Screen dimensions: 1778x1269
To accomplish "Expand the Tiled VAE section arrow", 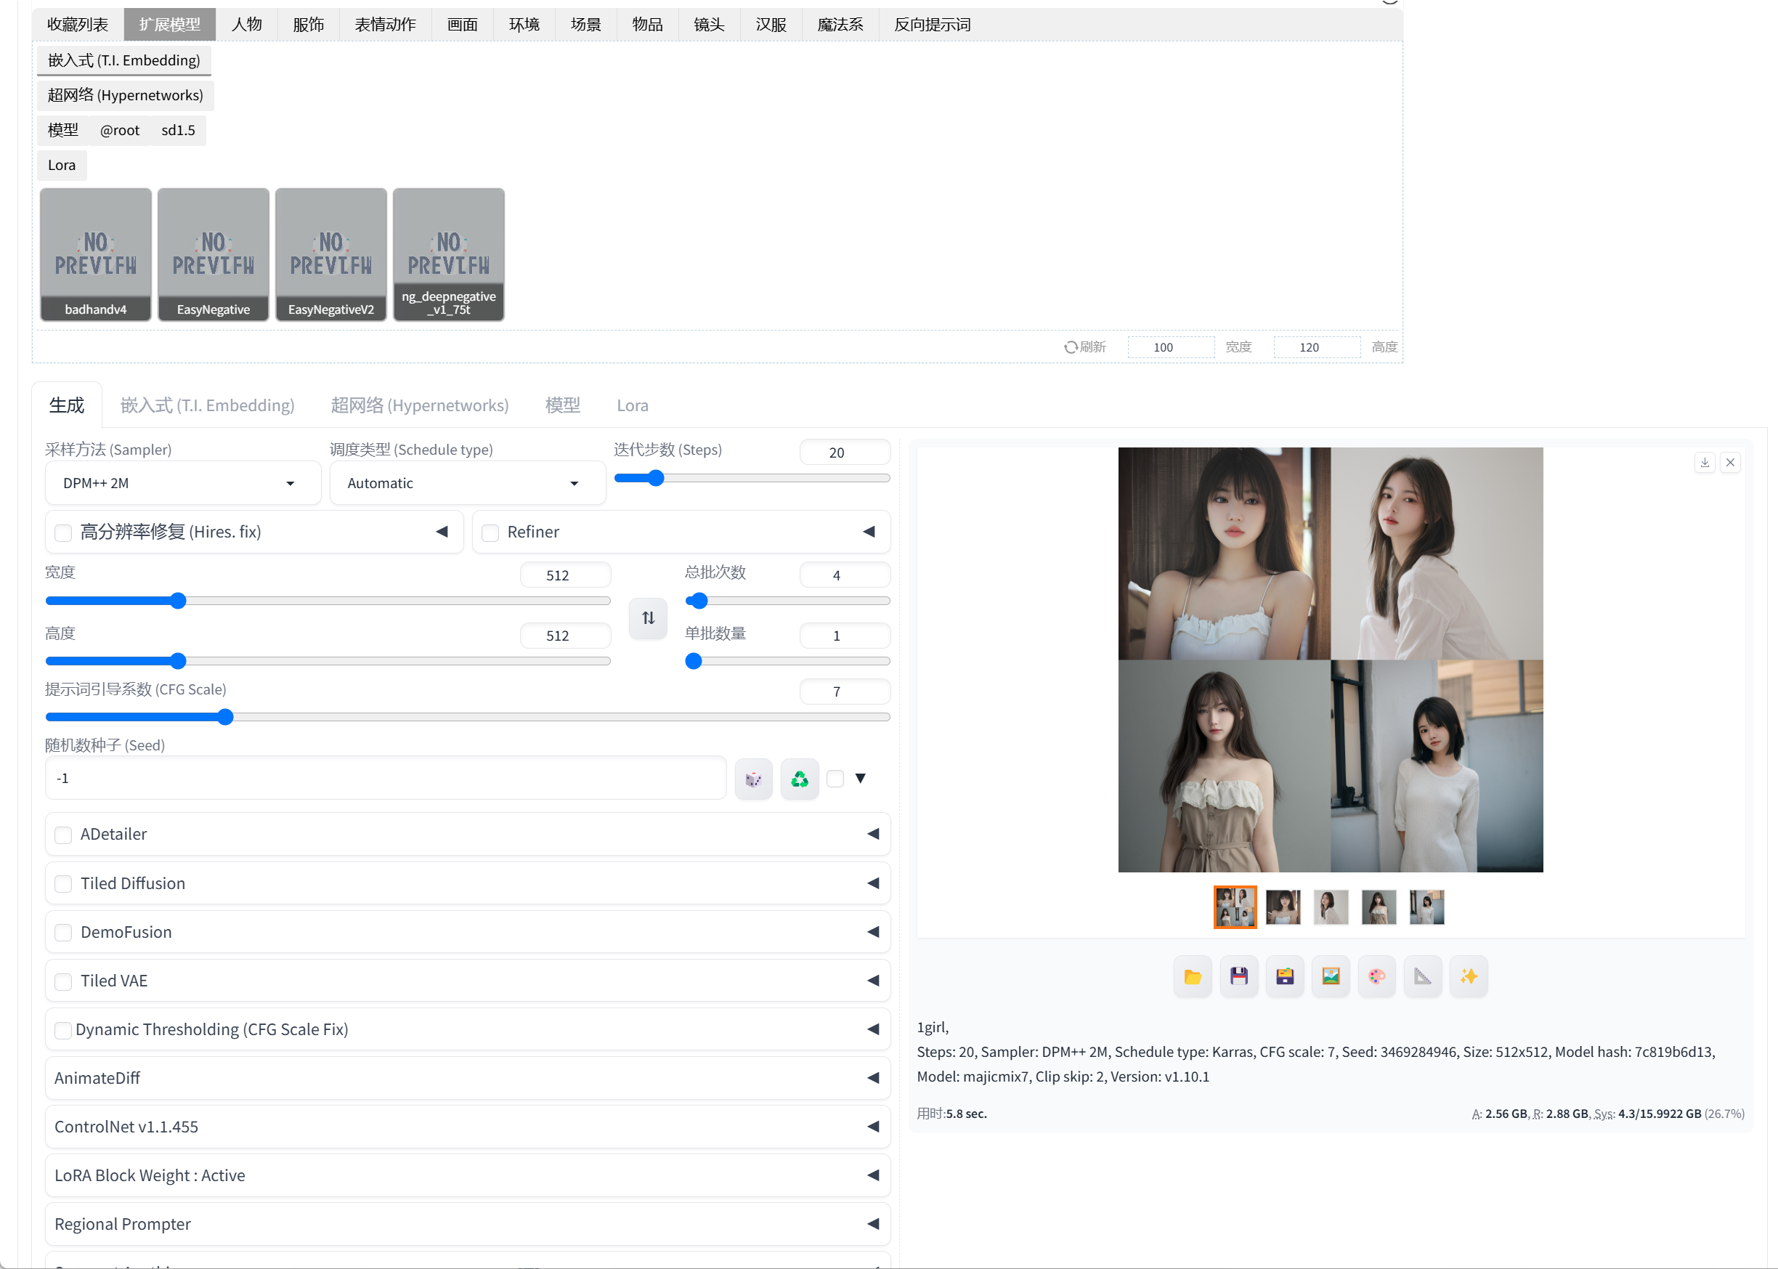I will 872,980.
